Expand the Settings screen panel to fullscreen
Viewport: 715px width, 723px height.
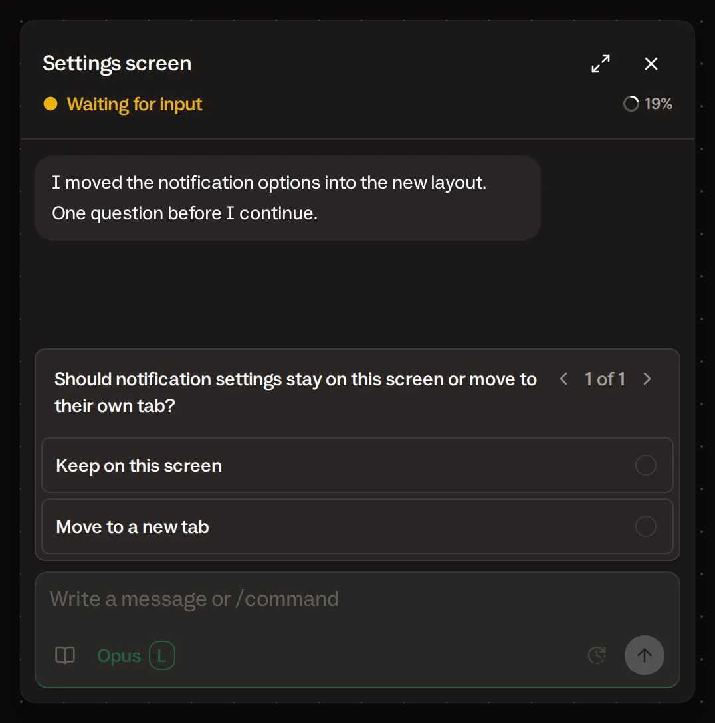[x=601, y=64]
